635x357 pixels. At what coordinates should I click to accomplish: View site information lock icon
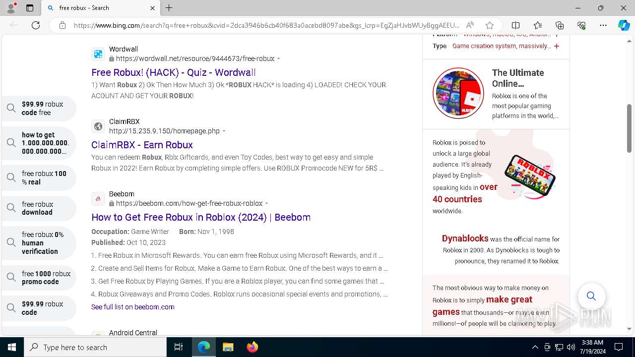(62, 25)
